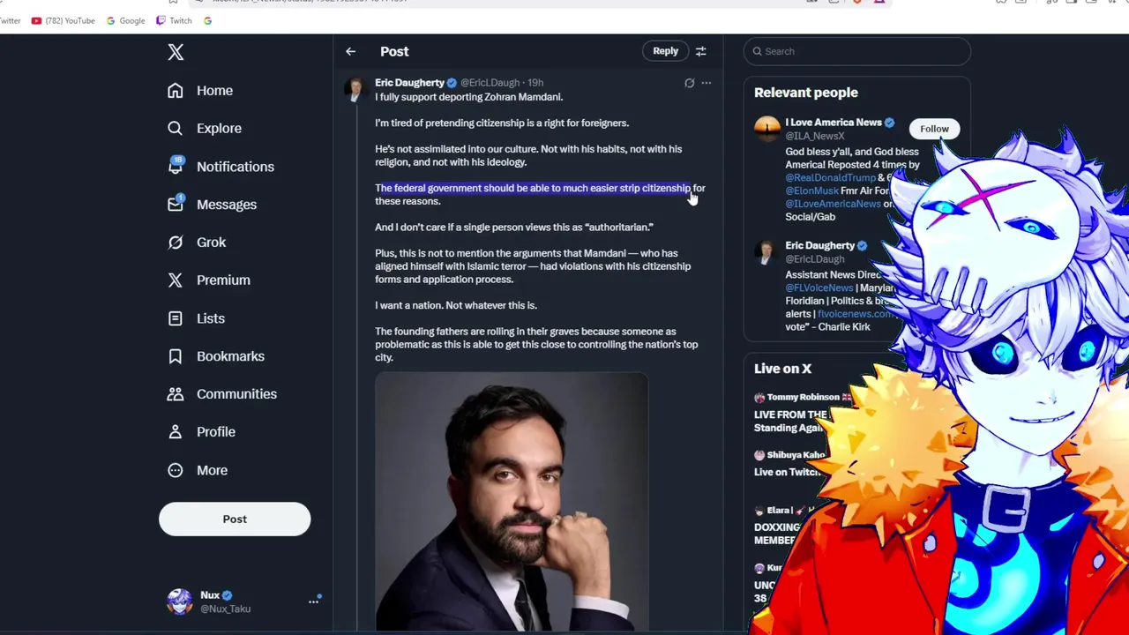Go back with the arrow icon
1129x635 pixels.
point(351,52)
